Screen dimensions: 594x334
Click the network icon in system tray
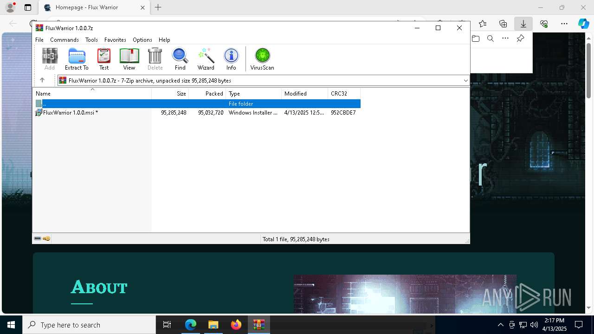tap(523, 325)
